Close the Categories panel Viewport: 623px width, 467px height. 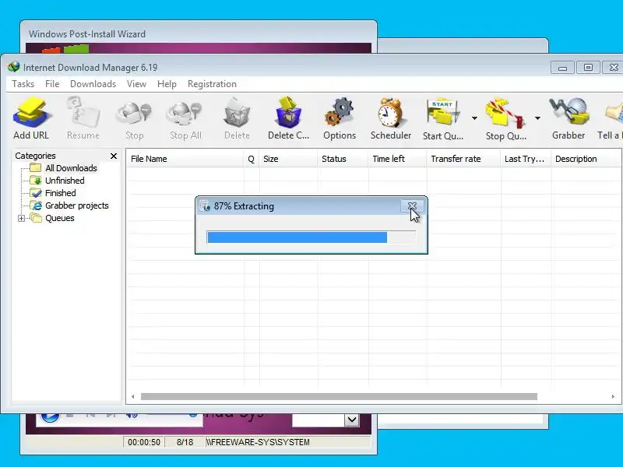tap(114, 156)
